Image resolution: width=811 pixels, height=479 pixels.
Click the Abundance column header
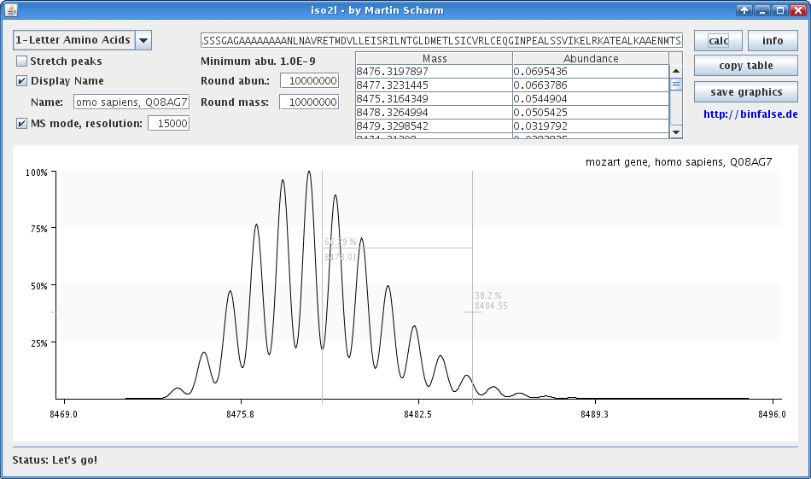point(591,58)
